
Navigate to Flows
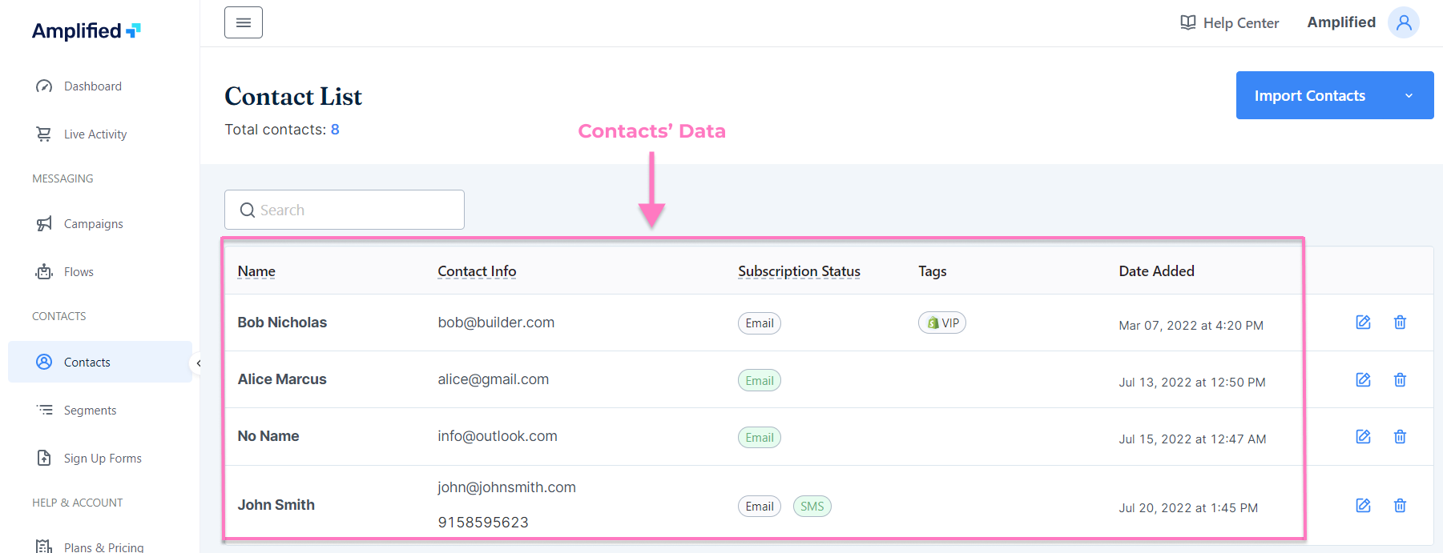point(79,272)
